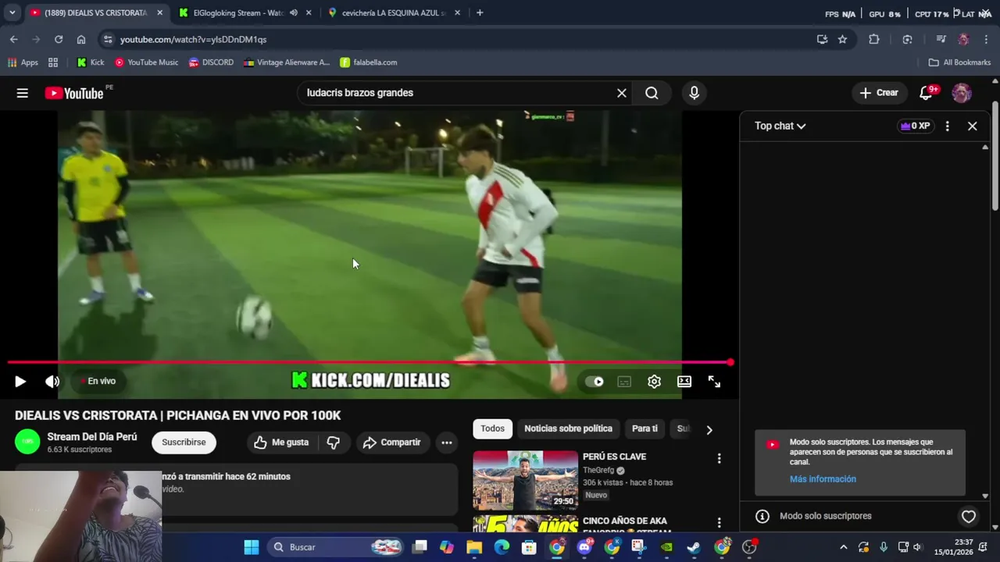1000x562 pixels.
Task: Open the player settings gear
Action: click(x=654, y=382)
